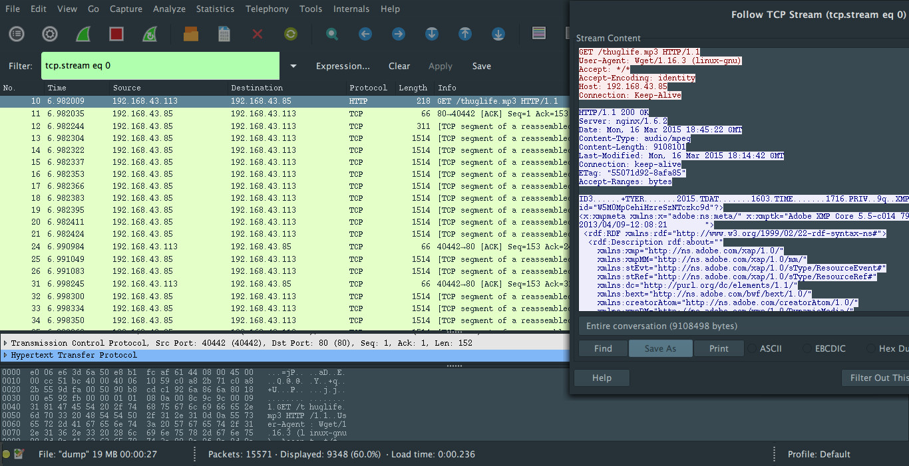Open the Statistics menu
Image resolution: width=909 pixels, height=466 pixels.
(215, 9)
